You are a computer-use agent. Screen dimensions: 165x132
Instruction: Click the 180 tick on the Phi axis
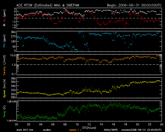tap(13, 42)
